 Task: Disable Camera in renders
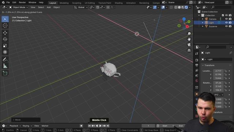pos(230,19)
